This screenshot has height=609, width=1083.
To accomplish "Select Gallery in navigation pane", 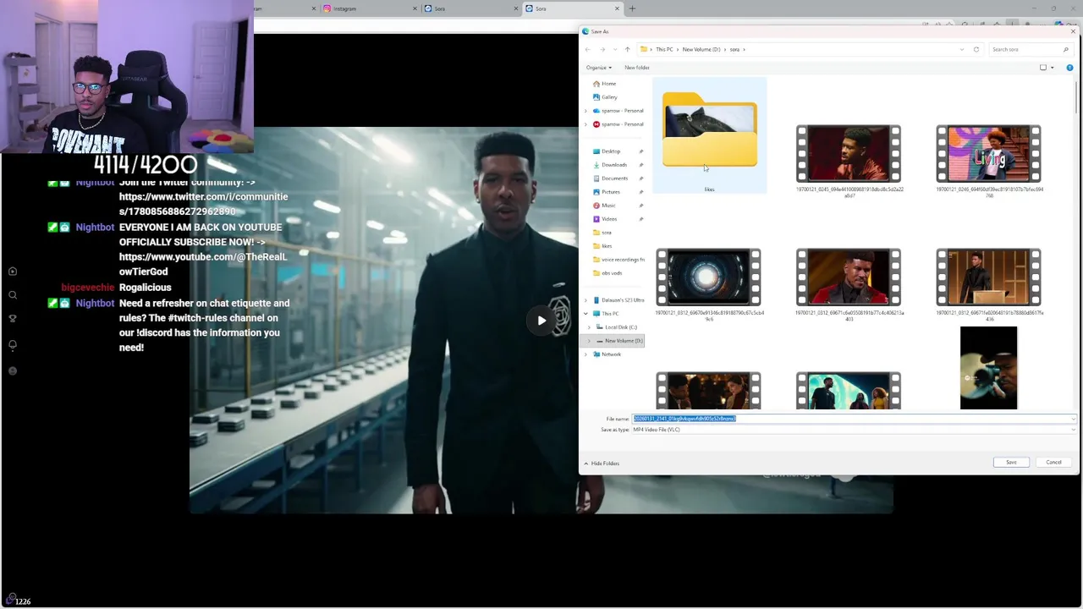I will point(605,97).
